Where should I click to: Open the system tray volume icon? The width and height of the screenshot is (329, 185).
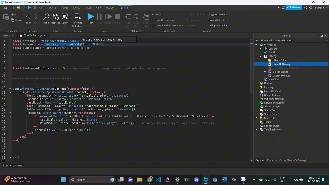tap(296, 180)
